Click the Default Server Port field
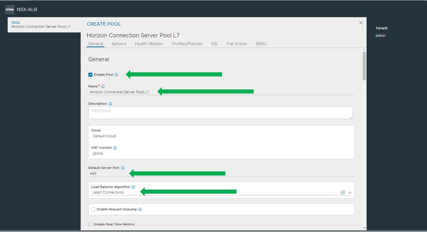Viewport: 427px width, 233px height. point(221,174)
